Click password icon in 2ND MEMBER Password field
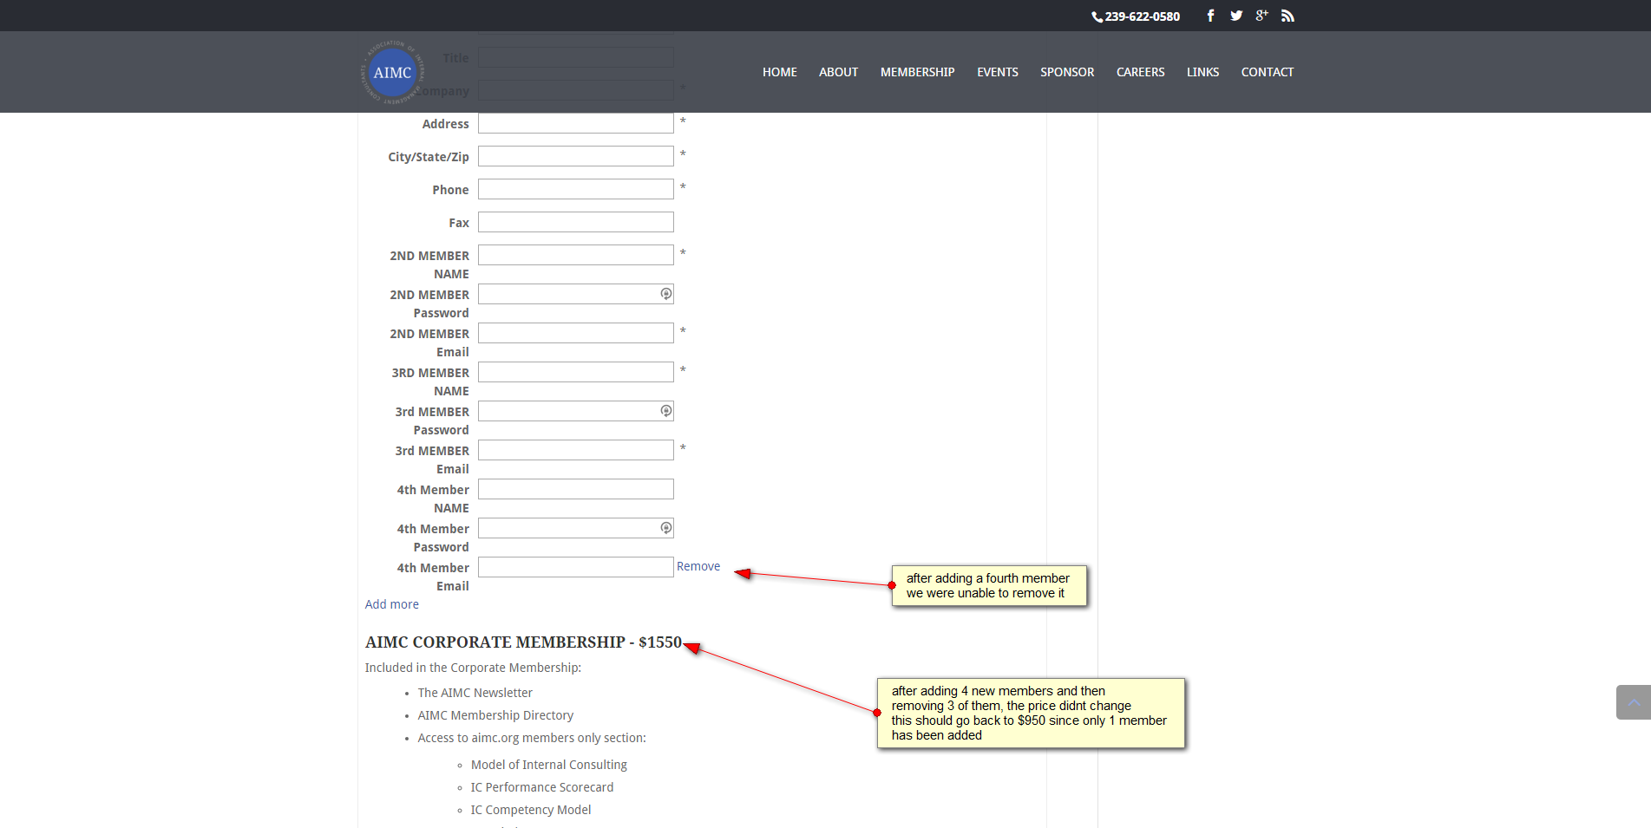The height and width of the screenshot is (828, 1651). 665,294
